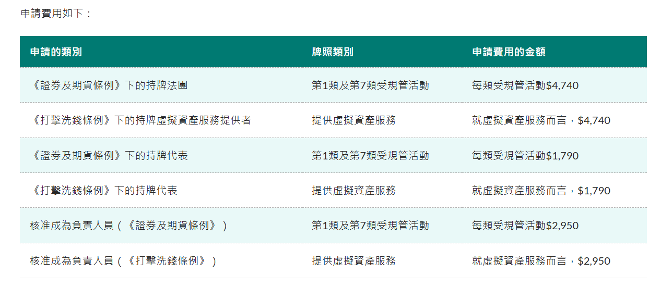This screenshot has width=661, height=286.
Task: Click the 每類受規管活動$1,790 fee cell
Action: (525, 156)
